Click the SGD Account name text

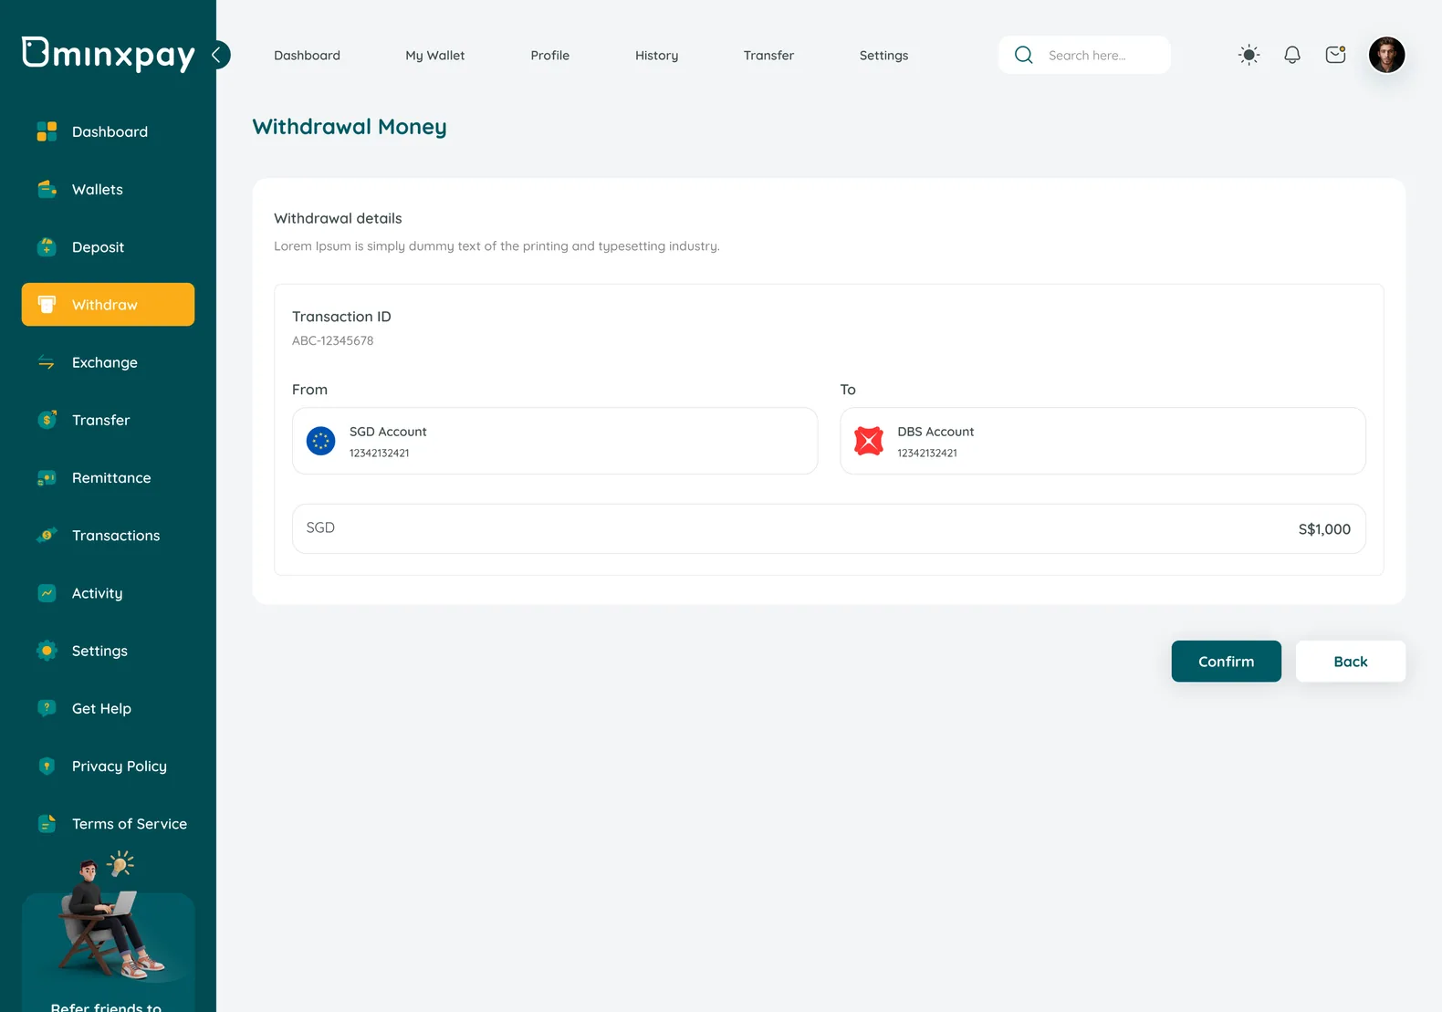tap(388, 432)
